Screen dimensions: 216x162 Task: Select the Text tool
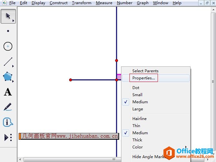(8, 92)
